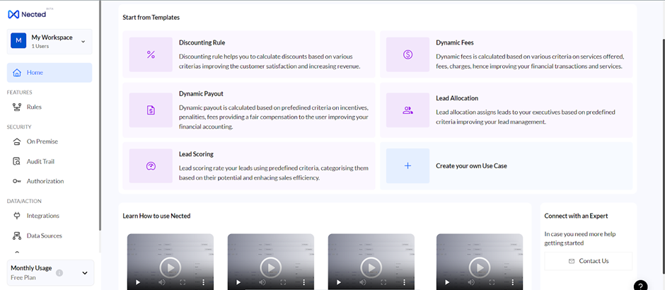Click the Authorization key icon
The width and height of the screenshot is (665, 290).
pos(17,181)
